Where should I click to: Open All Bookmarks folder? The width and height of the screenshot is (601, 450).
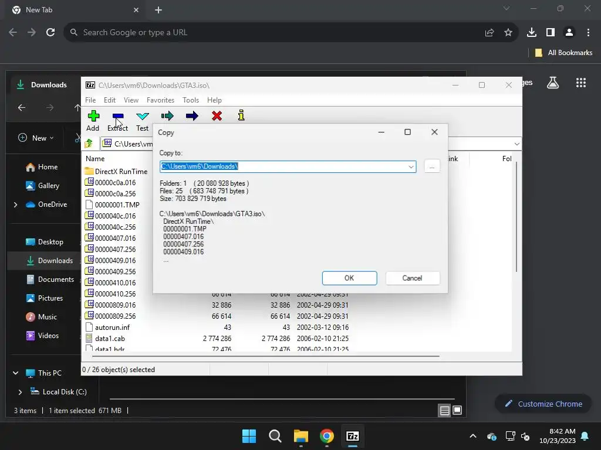coord(563,53)
